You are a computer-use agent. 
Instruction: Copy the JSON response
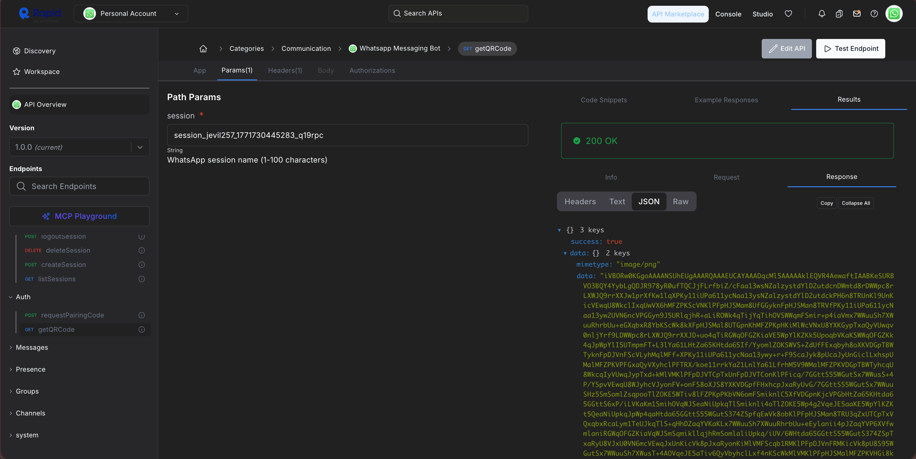(x=827, y=203)
